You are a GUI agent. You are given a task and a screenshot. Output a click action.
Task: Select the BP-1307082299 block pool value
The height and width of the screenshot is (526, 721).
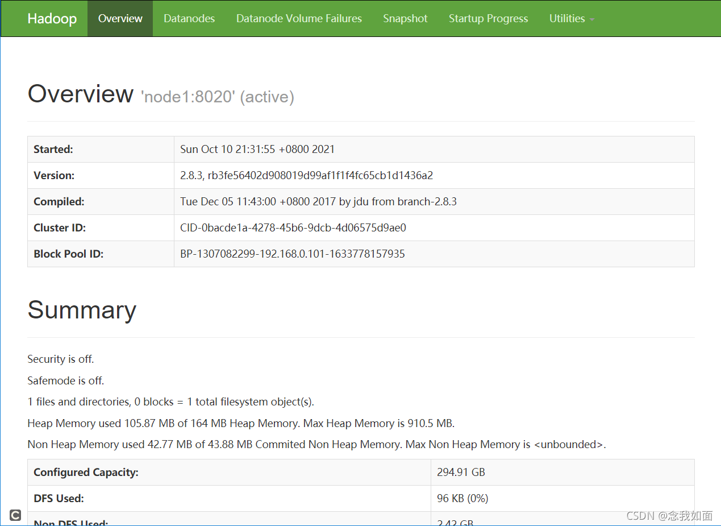(293, 254)
